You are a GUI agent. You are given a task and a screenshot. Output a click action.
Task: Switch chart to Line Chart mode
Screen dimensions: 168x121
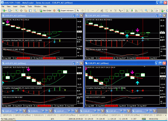[136, 10]
